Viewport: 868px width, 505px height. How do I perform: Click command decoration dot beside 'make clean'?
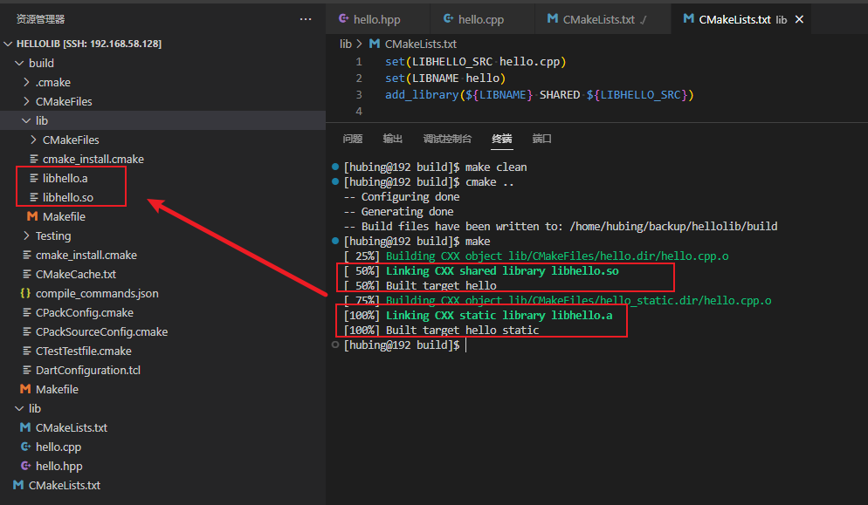[335, 167]
